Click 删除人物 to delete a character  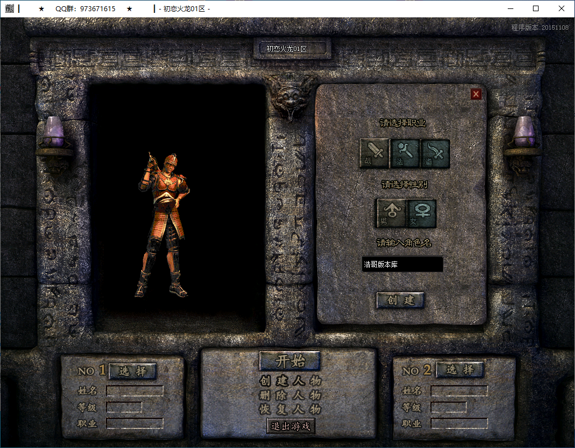click(290, 395)
